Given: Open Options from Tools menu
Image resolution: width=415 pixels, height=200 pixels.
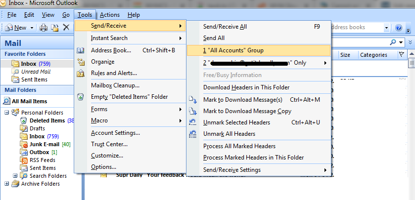Looking at the screenshot, I should tap(130, 167).
